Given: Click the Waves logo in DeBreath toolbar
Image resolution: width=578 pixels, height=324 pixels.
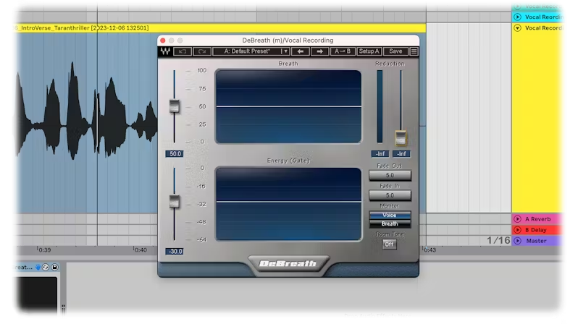Looking at the screenshot, I should click(165, 51).
